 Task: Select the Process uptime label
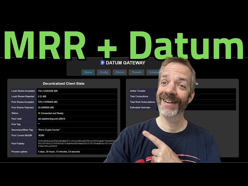(x=19, y=152)
